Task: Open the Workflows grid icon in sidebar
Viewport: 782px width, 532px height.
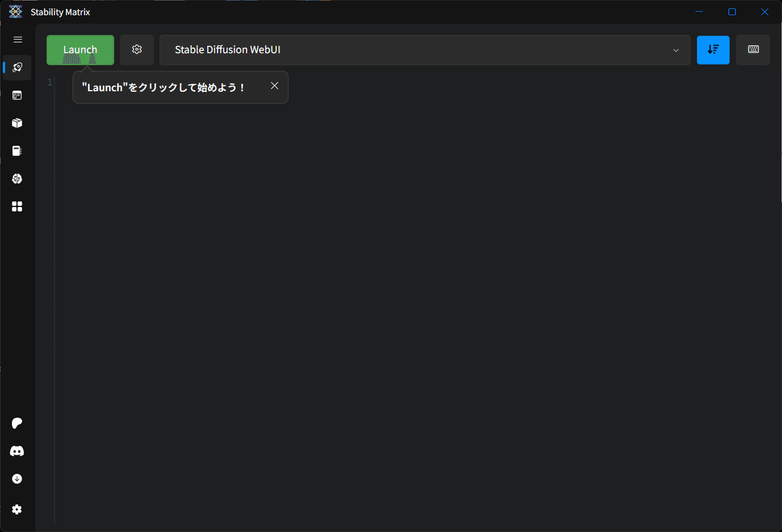Action: point(17,206)
